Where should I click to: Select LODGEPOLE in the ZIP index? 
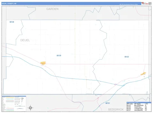point(139,109)
